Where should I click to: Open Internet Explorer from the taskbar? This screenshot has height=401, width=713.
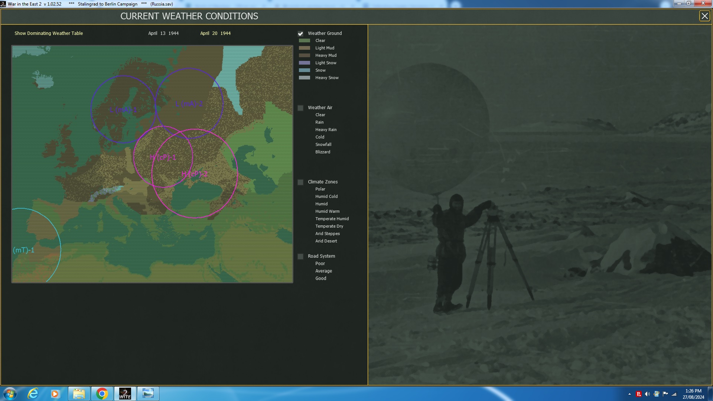pyautogui.click(x=33, y=394)
